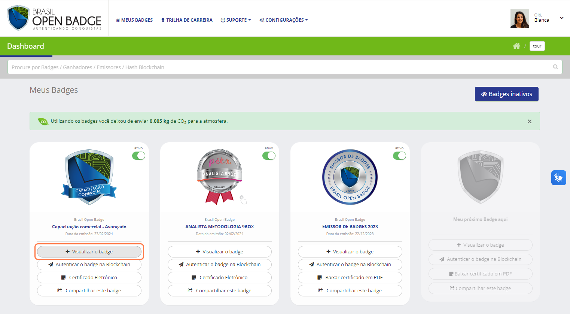The image size is (570, 314).
Task: Open the Analista 9Box badge image
Action: 220,177
